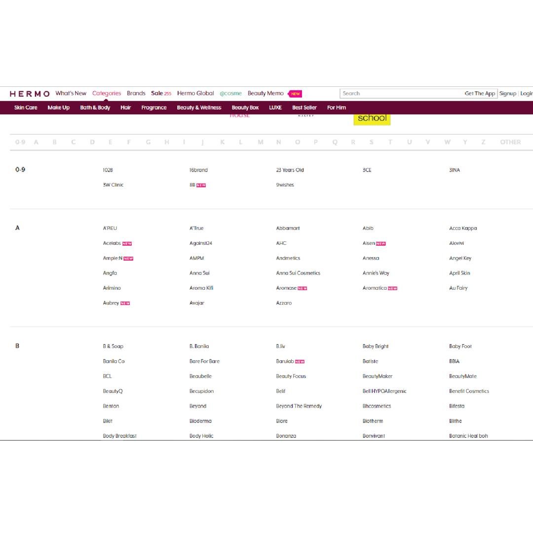Open the Acelabs brand
This screenshot has height=533, width=533.
[112, 243]
